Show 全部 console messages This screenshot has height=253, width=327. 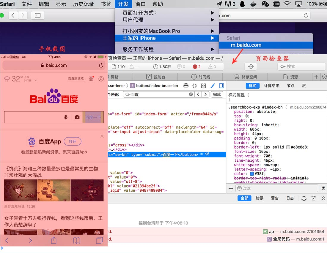click(x=244, y=198)
